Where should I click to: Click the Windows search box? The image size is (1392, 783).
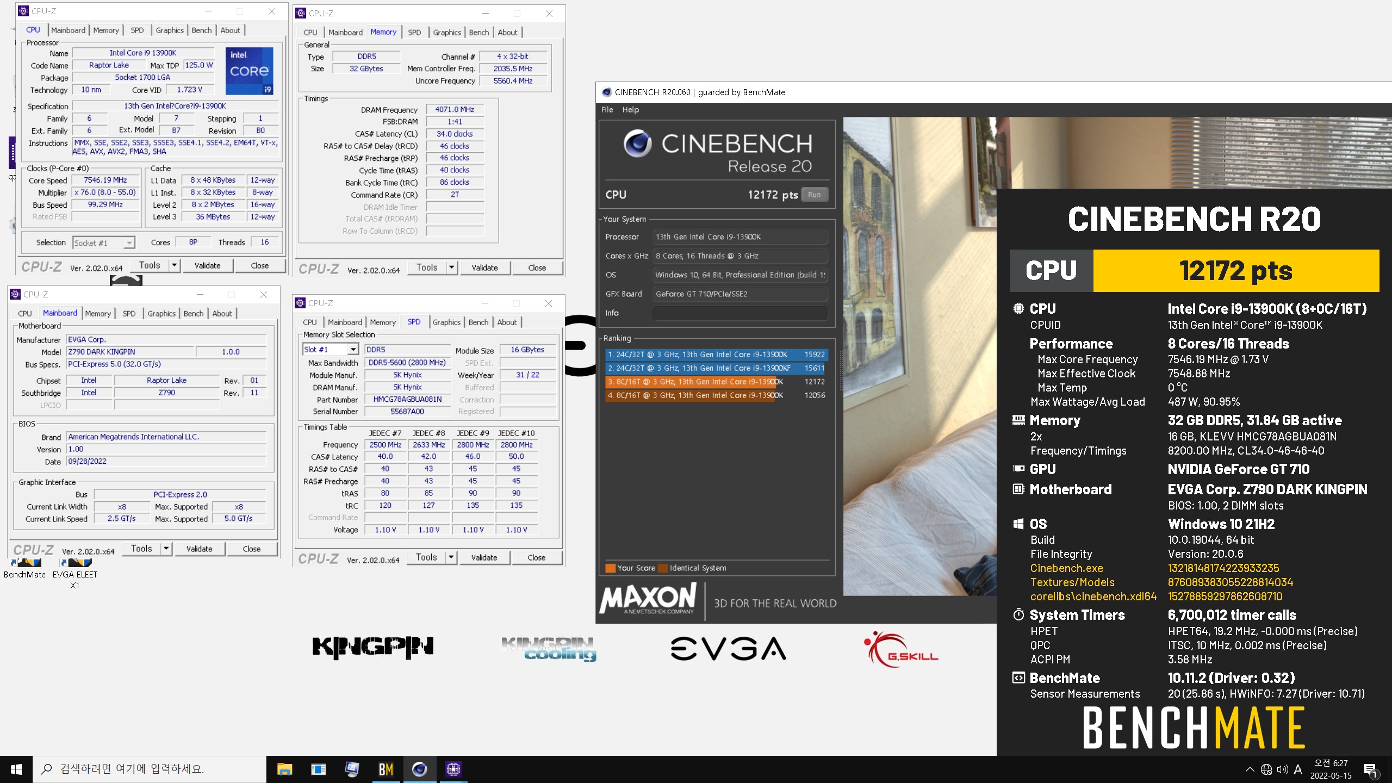(x=150, y=769)
